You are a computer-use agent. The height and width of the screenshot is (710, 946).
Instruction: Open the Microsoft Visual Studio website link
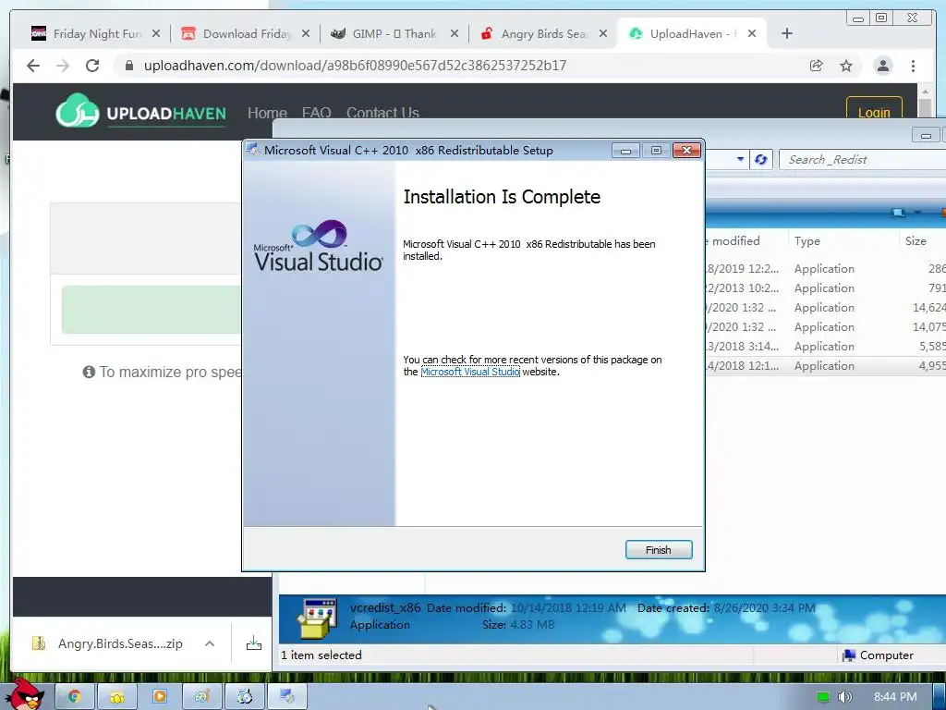click(x=470, y=372)
